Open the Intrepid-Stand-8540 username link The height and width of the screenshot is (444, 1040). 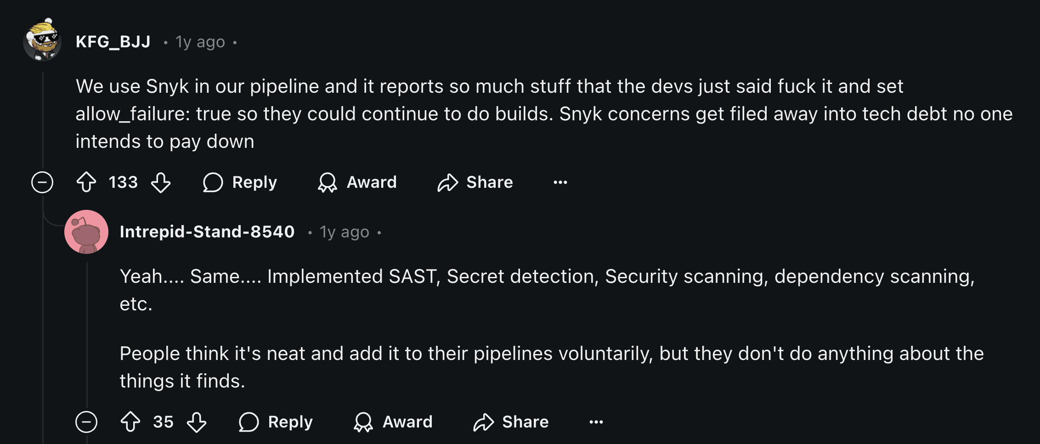click(207, 232)
